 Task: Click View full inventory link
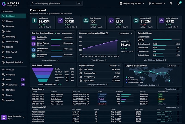pyautogui.click(x=50, y=60)
